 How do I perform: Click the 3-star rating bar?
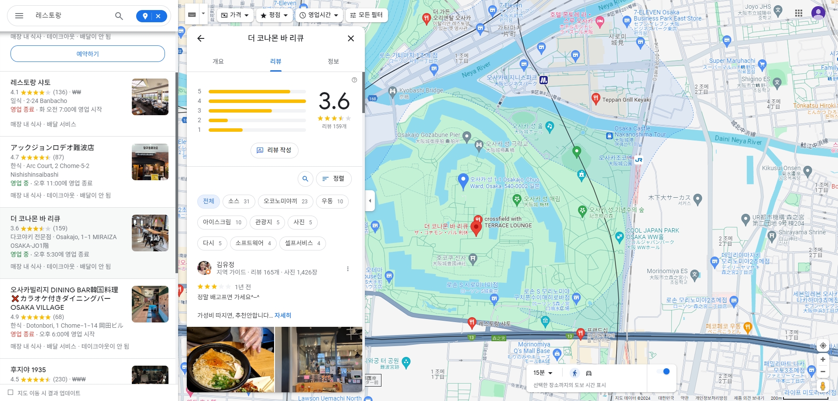pyautogui.click(x=257, y=111)
